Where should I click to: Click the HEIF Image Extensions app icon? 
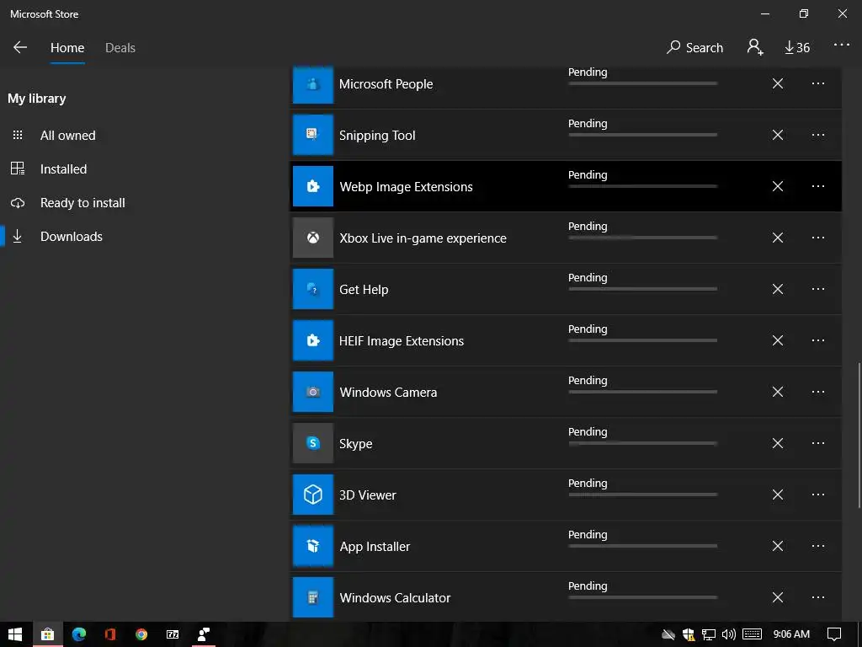tap(313, 340)
